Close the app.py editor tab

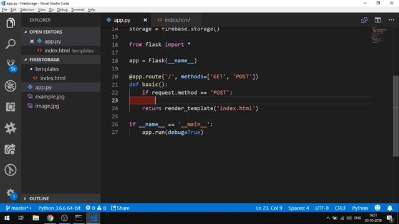pos(145,20)
